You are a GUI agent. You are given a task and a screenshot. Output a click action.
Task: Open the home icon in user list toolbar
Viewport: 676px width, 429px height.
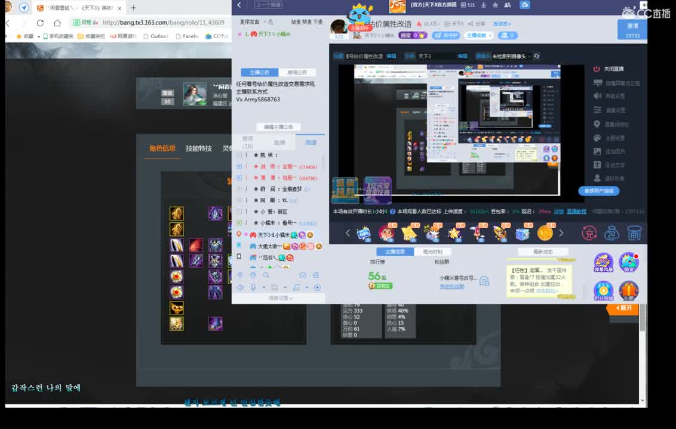click(315, 275)
